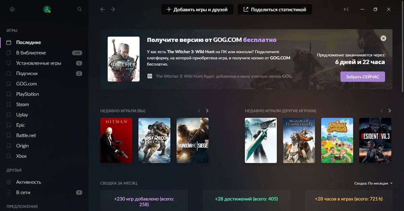The image size is (404, 211).
Task: Click Забрать СЕЙЧАС button
Action: point(363,77)
